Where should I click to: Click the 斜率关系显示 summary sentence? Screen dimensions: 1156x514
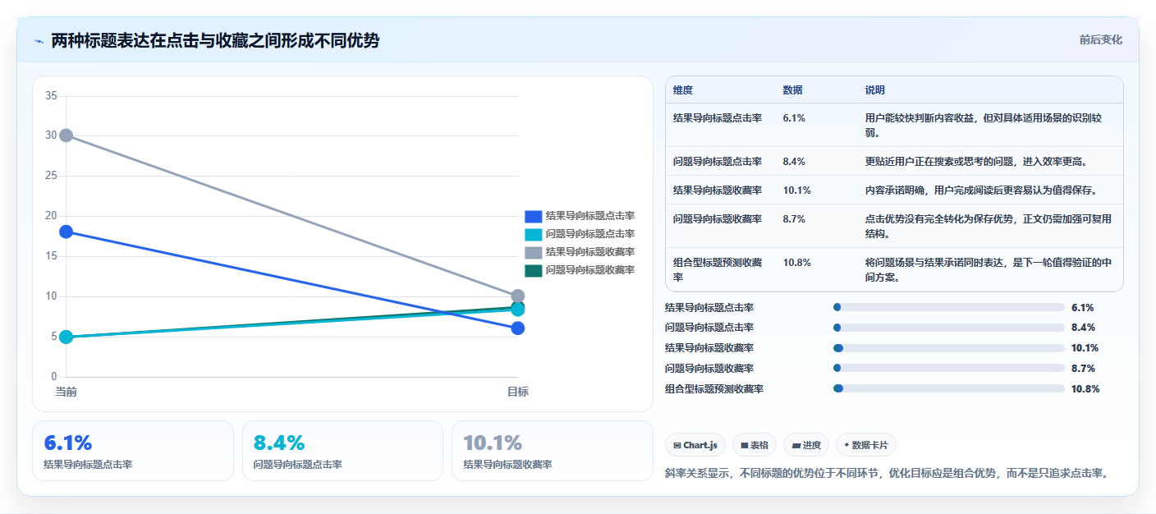(x=887, y=474)
